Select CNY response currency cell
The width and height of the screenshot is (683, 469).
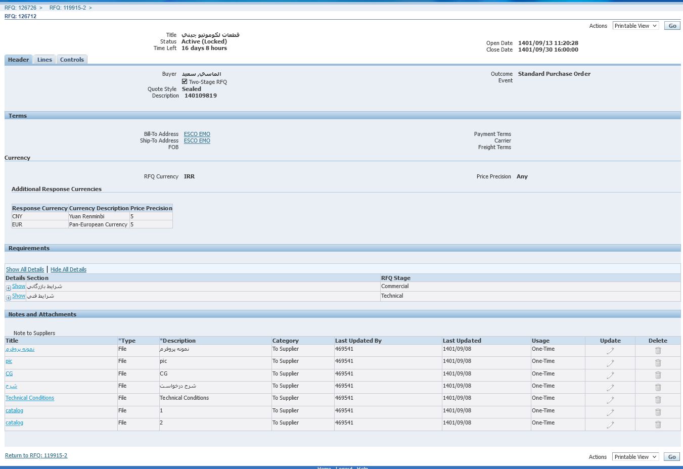coord(40,216)
